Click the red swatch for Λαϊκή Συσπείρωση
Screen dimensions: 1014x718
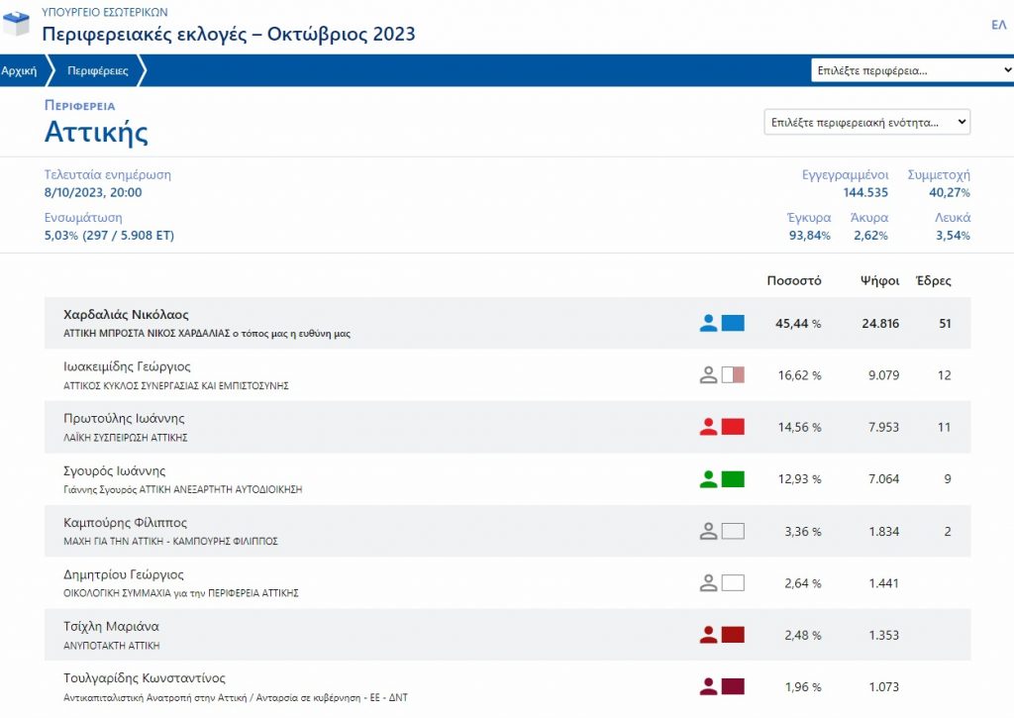point(733,427)
